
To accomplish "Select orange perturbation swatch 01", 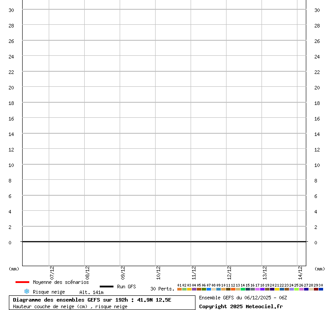I will click(x=180, y=289).
